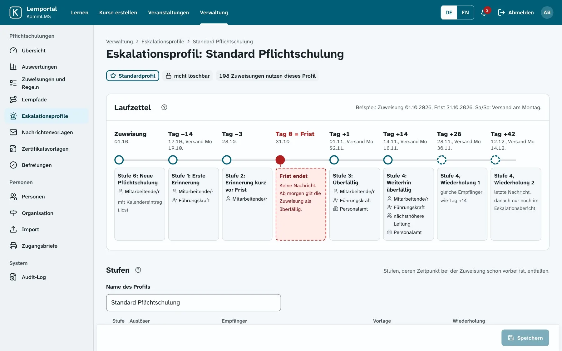
Task: Open Personen in the sidebar
Action: pyautogui.click(x=47, y=197)
